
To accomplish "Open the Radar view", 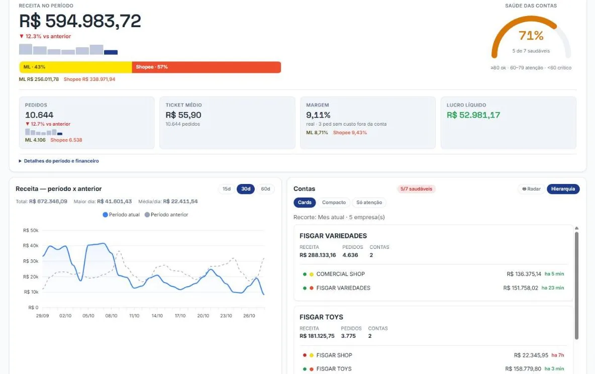I will pos(531,189).
